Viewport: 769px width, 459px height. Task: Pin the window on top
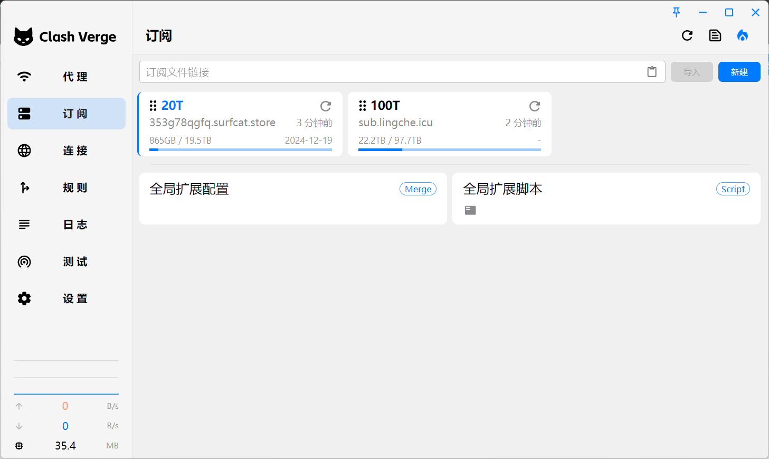tap(677, 12)
